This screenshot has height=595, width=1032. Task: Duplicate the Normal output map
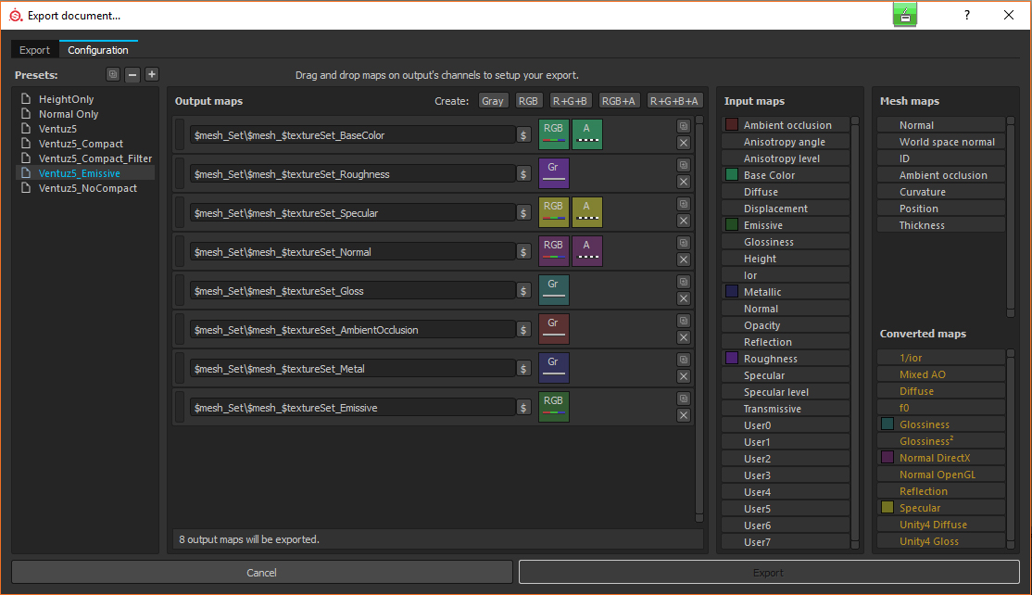click(684, 243)
